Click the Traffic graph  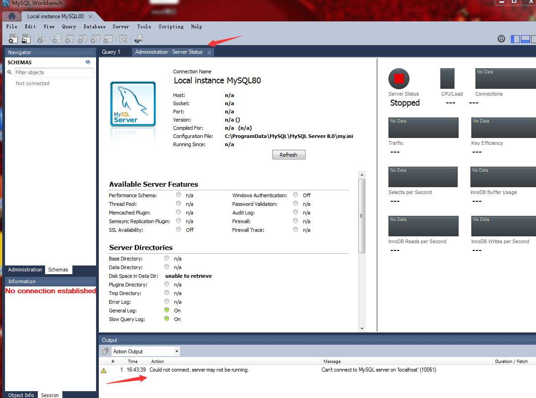(x=423, y=128)
